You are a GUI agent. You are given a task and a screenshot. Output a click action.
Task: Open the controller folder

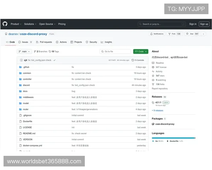(27, 79)
